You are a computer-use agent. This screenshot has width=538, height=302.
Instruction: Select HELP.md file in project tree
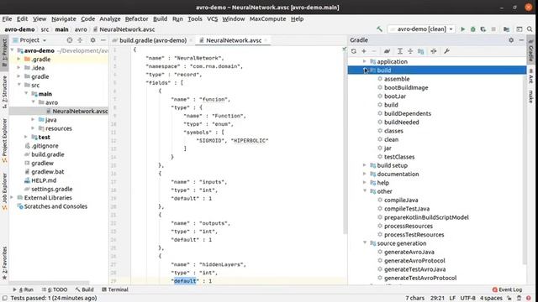[x=44, y=180]
